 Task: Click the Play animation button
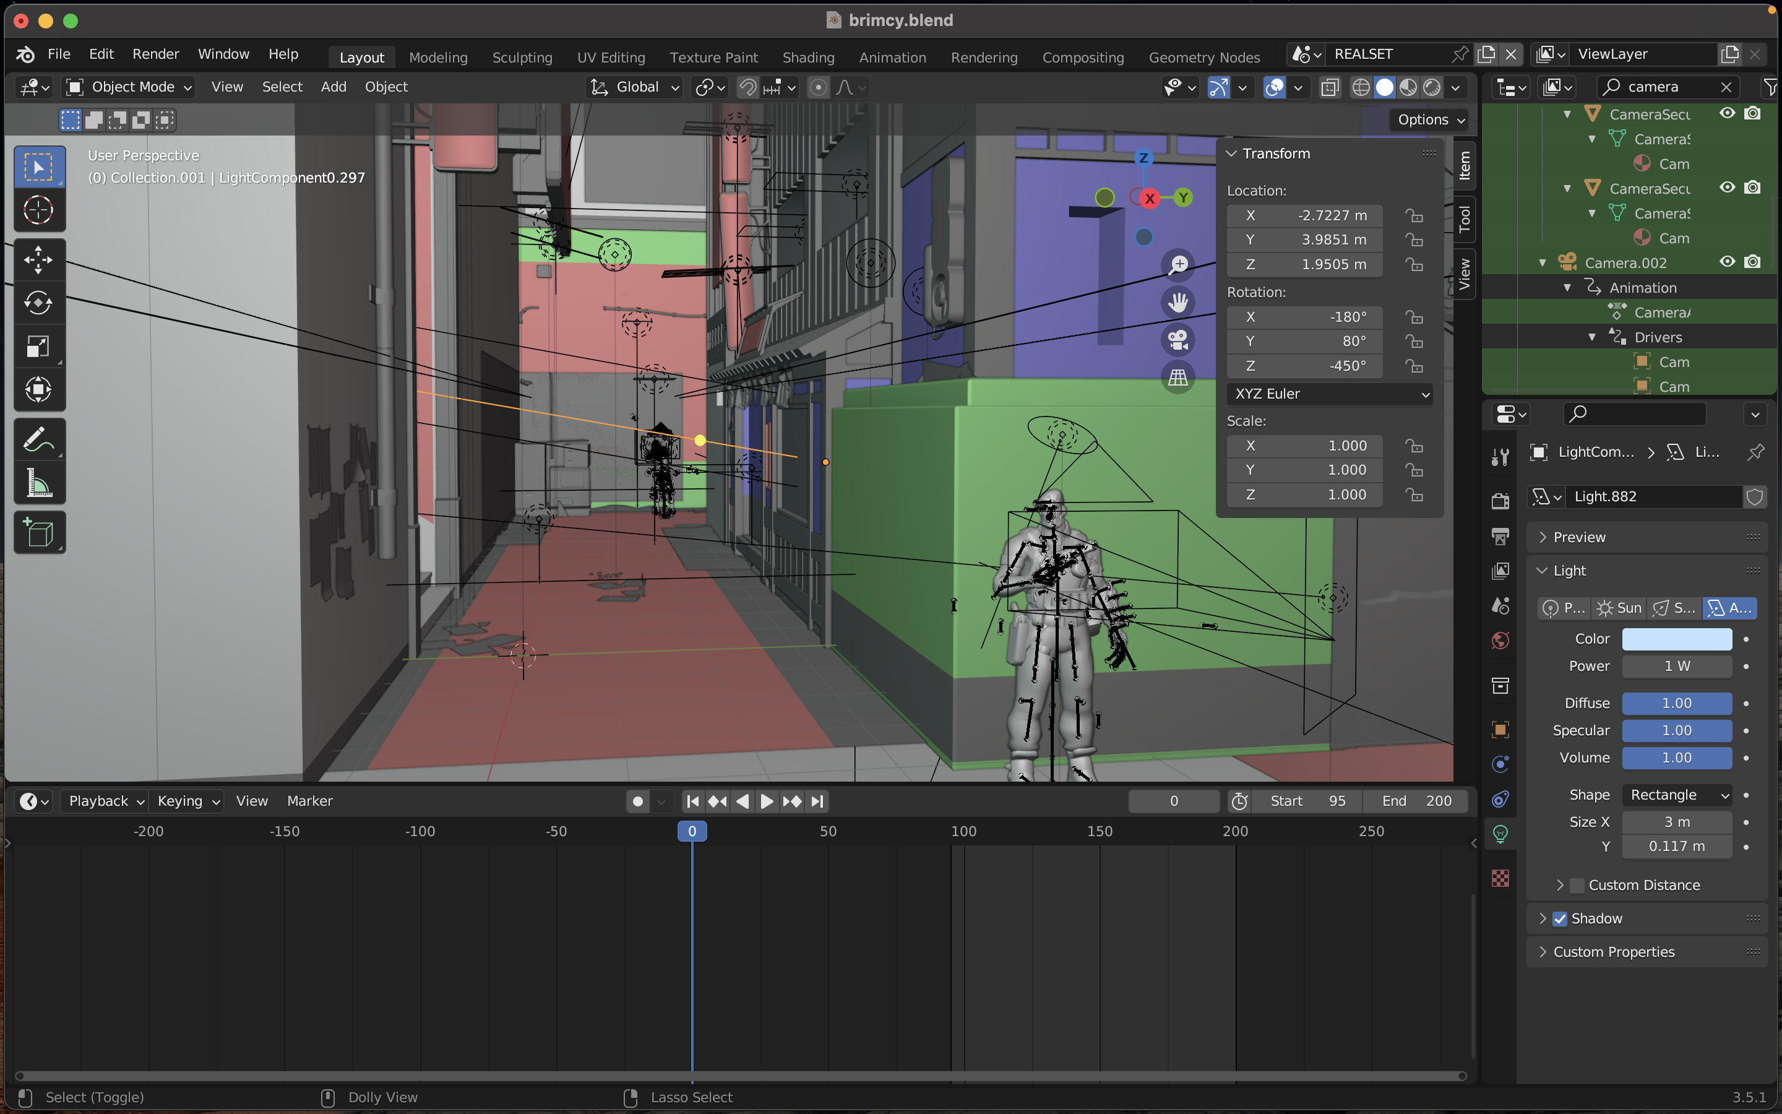766,801
